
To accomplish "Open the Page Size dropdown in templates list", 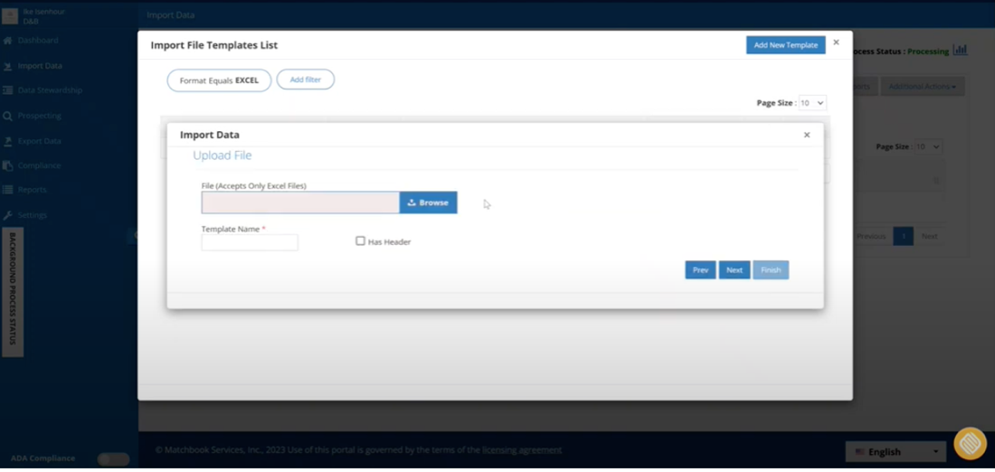I will click(x=812, y=103).
